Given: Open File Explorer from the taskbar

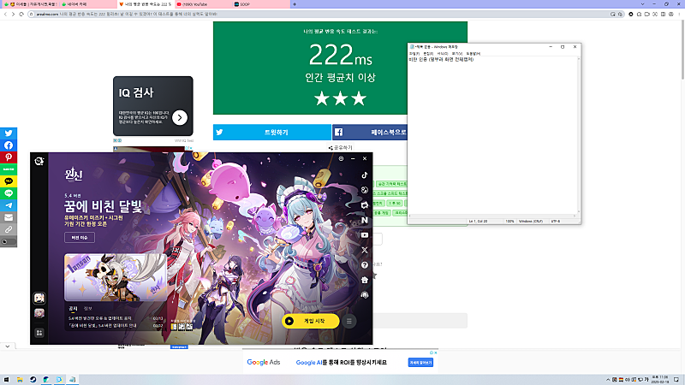Looking at the screenshot, I should [20, 379].
